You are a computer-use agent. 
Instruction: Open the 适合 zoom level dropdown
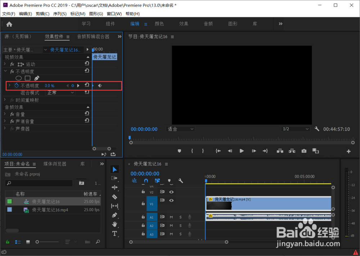(180, 129)
